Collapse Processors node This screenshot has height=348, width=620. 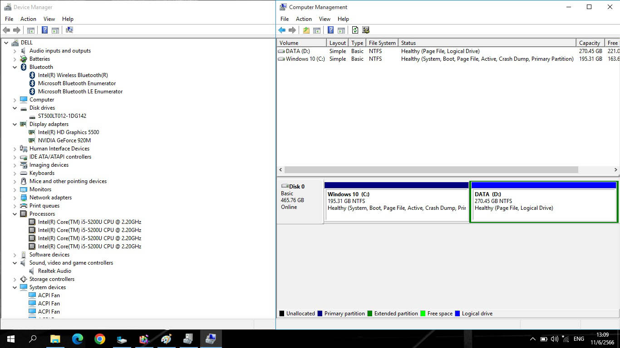pyautogui.click(x=15, y=214)
